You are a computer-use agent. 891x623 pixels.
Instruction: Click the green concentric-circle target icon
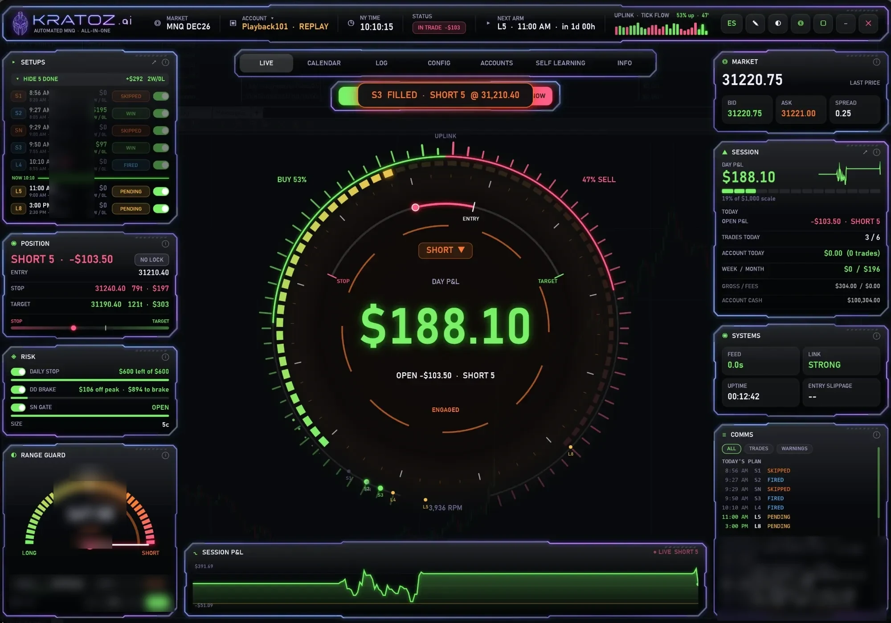(801, 23)
